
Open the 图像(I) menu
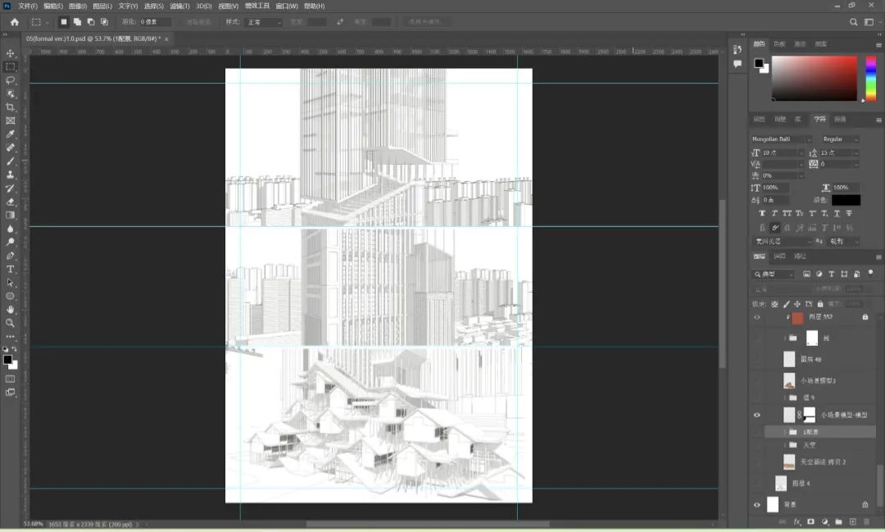(x=78, y=7)
